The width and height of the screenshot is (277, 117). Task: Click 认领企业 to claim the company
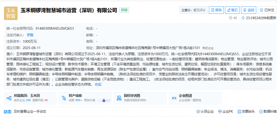click(205, 111)
